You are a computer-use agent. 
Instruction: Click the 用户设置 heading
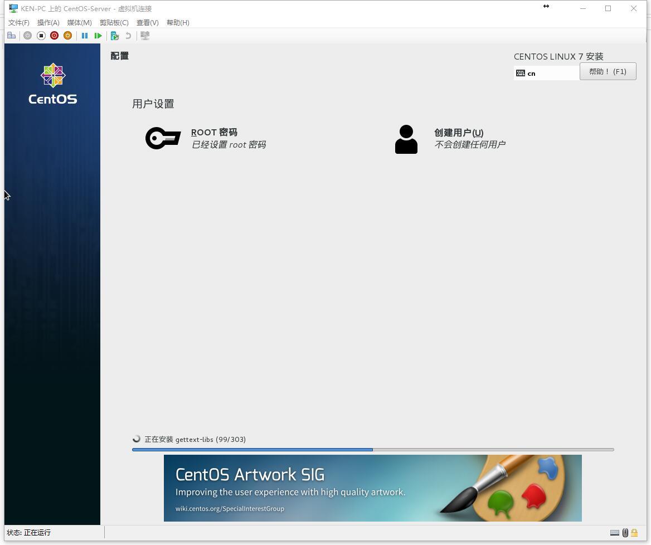point(153,104)
